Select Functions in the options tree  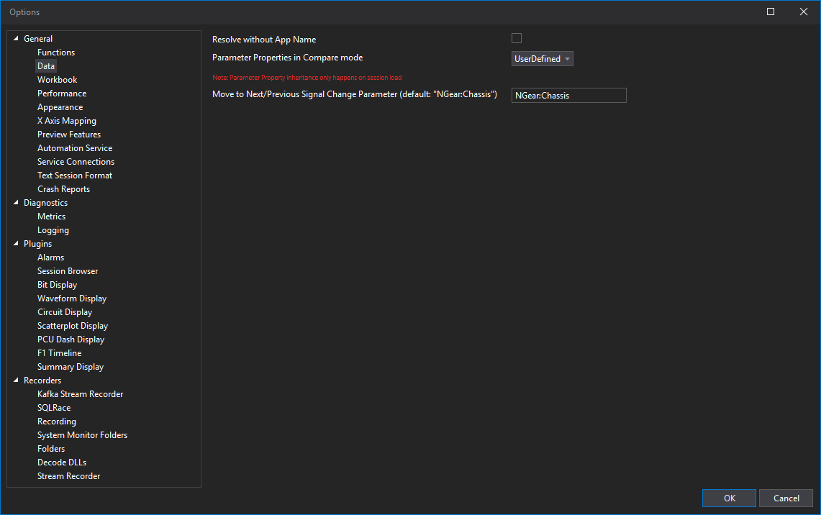(56, 53)
